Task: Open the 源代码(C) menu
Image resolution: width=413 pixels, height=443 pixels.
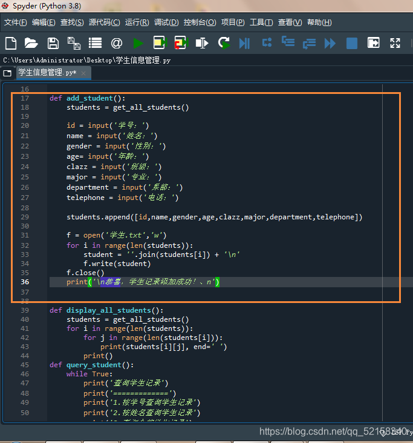Action: pyautogui.click(x=104, y=22)
